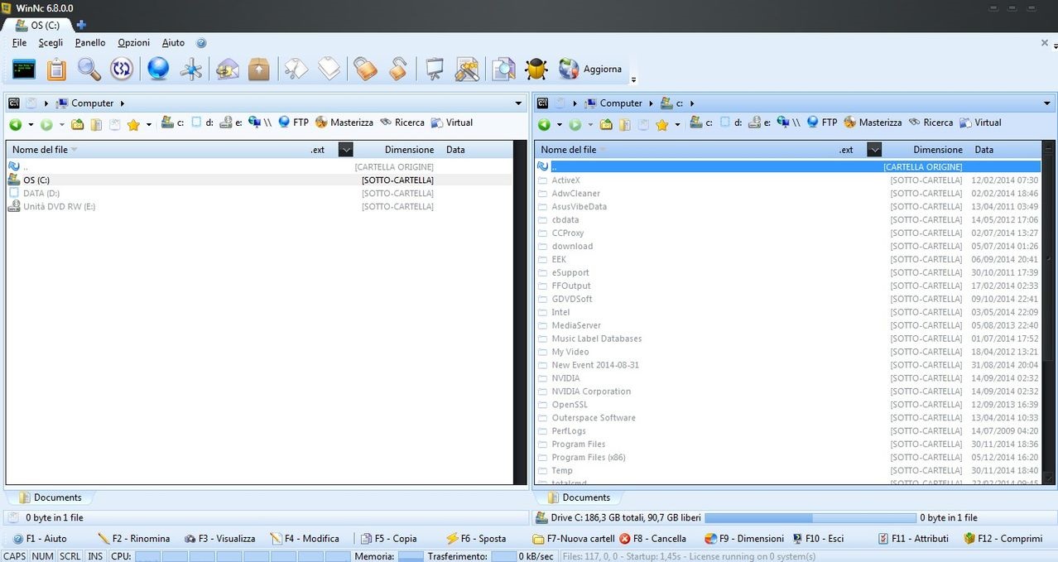Viewport: 1058px width, 562px height.
Task: Switch left panel to drive d:
Action: (x=202, y=122)
